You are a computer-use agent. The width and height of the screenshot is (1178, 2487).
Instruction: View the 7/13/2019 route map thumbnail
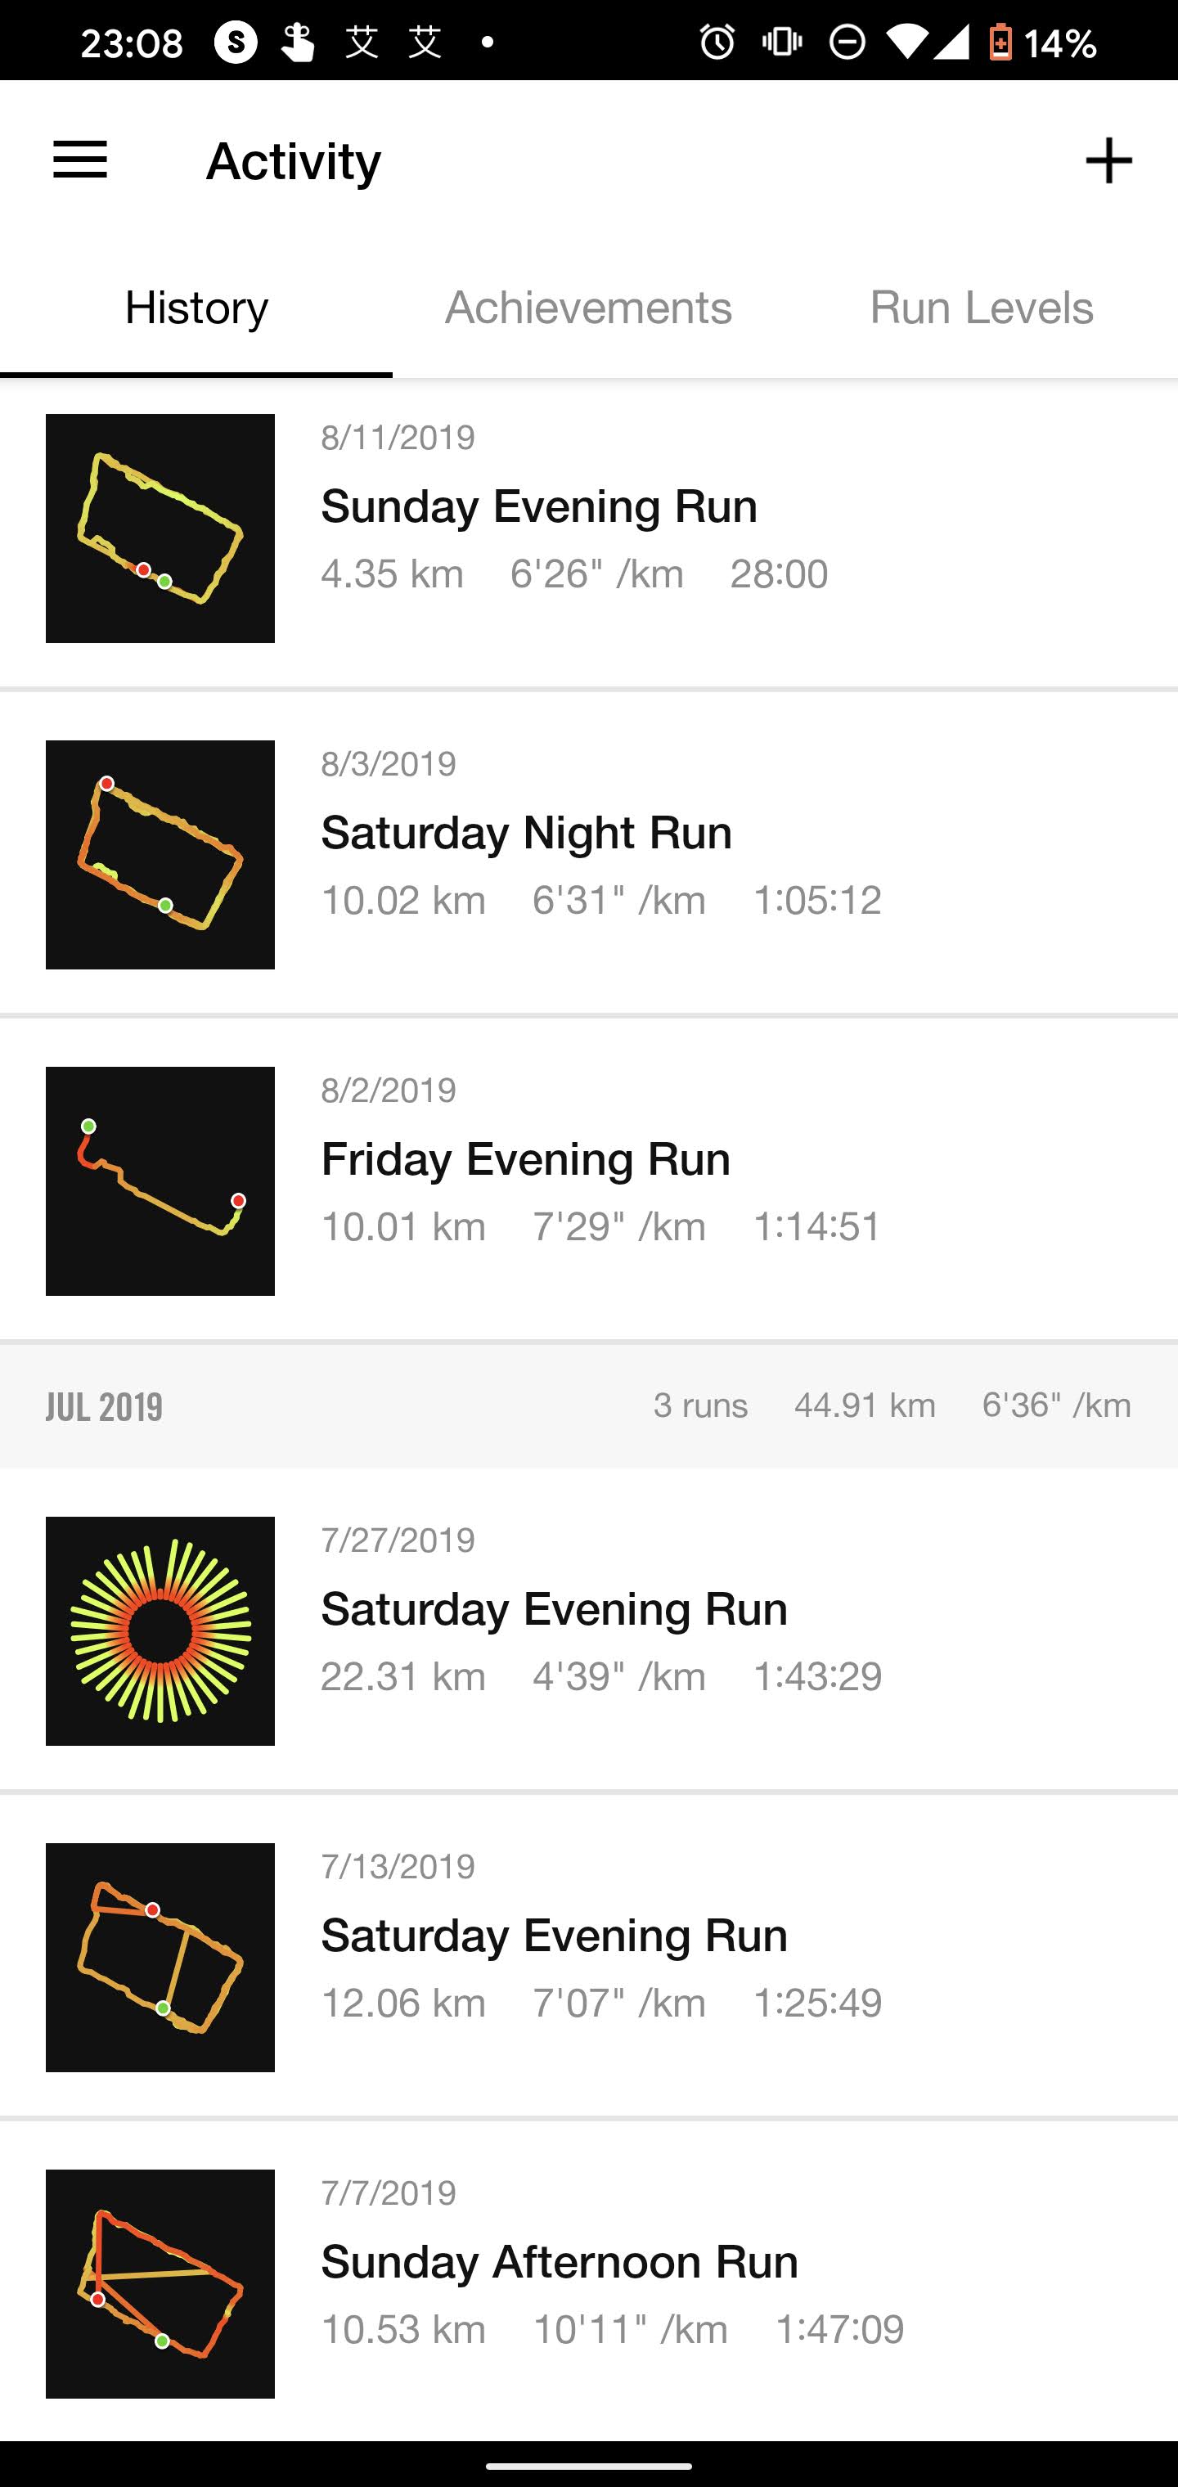160,1957
